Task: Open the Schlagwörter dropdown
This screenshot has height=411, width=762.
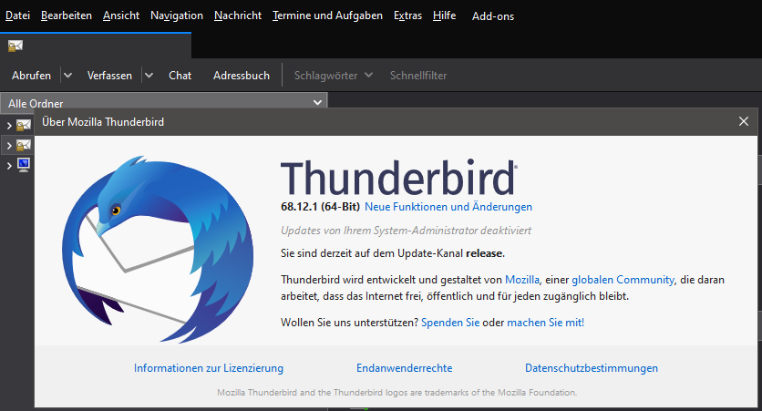Action: click(x=334, y=76)
